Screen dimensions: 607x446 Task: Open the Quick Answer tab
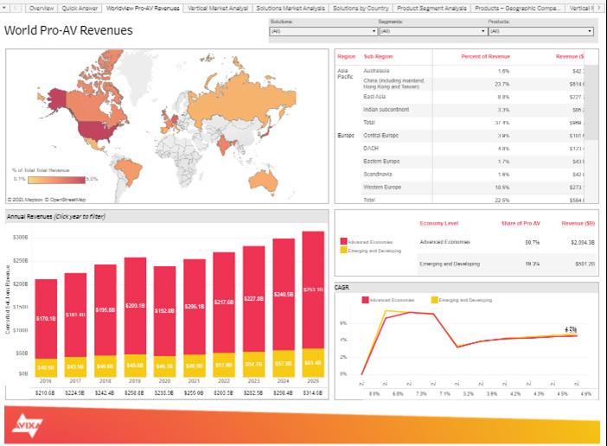[x=80, y=8]
